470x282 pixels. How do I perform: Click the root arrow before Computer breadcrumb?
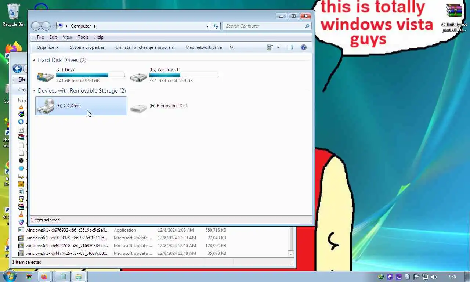[x=67, y=26]
